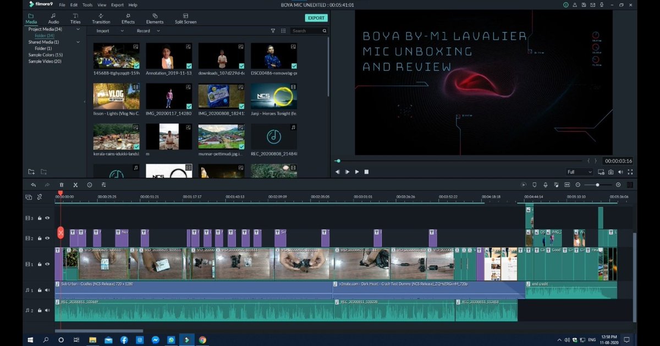Enter fullscreen preview mode
This screenshot has width=660, height=346.
pyautogui.click(x=629, y=172)
